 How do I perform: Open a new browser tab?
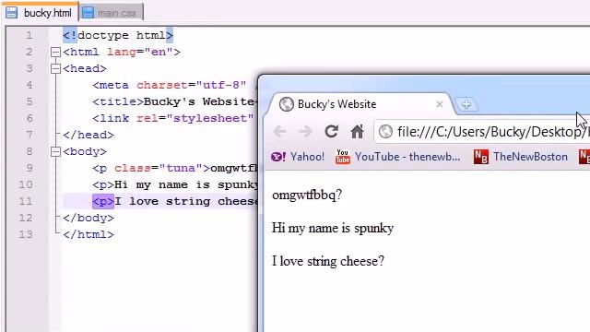click(466, 104)
